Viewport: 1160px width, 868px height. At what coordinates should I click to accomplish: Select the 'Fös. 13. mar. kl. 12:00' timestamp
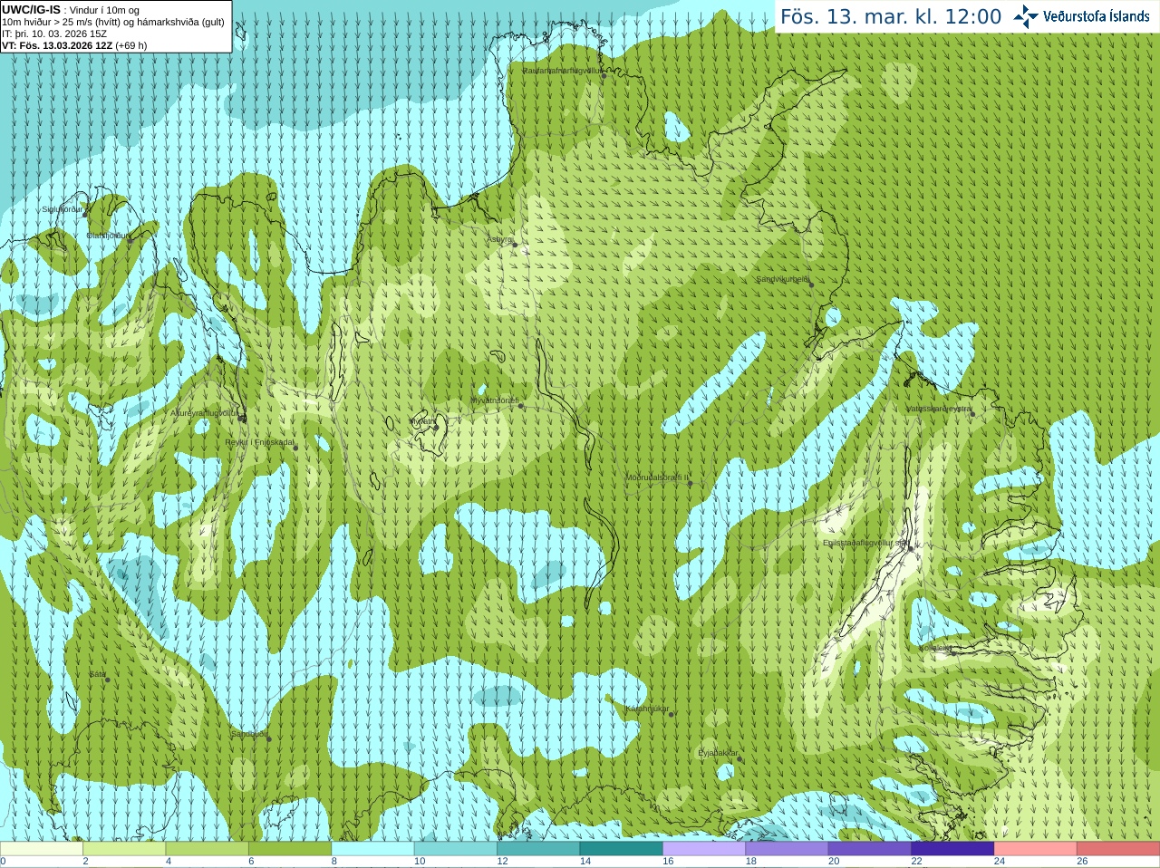(x=891, y=17)
